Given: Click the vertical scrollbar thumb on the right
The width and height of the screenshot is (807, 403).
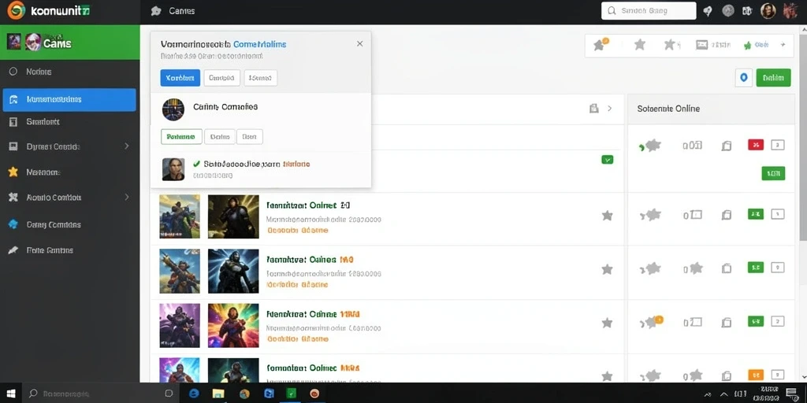Looking at the screenshot, I should 803,139.
